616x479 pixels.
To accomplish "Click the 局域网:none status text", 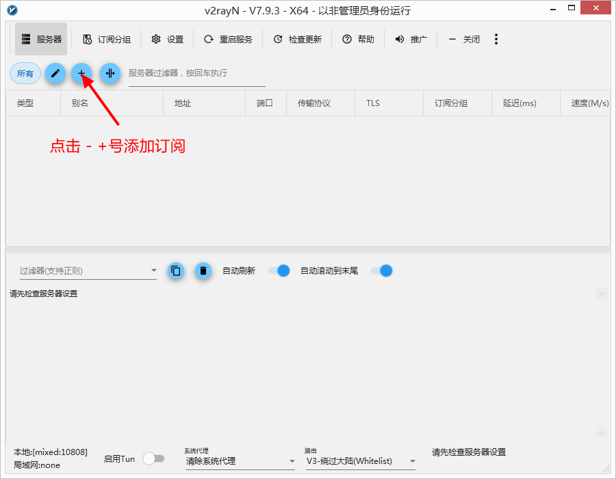I will pos(37,465).
